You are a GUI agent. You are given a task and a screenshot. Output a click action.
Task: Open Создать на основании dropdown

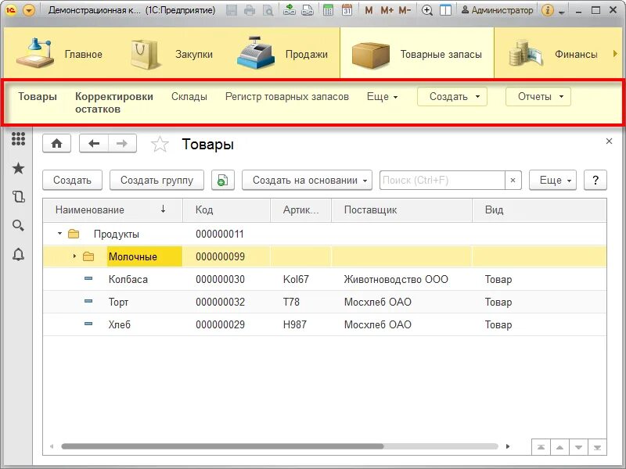[307, 181]
